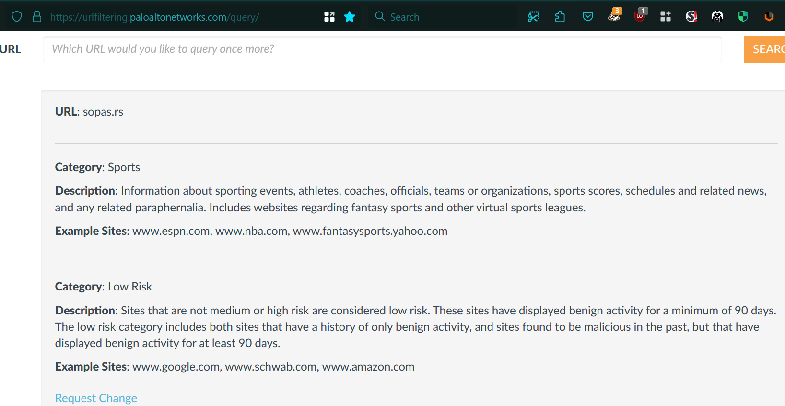Viewport: 785px width, 406px height.
Task: Open the orange hexagon extension icon
Action: coord(769,17)
